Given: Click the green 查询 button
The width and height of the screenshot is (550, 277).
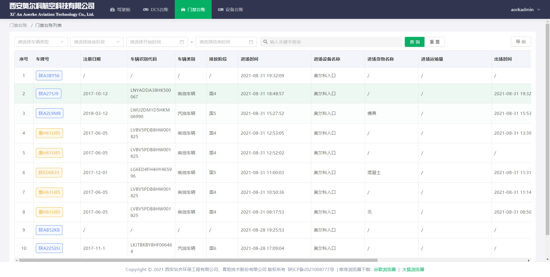Looking at the screenshot, I should pyautogui.click(x=415, y=42).
